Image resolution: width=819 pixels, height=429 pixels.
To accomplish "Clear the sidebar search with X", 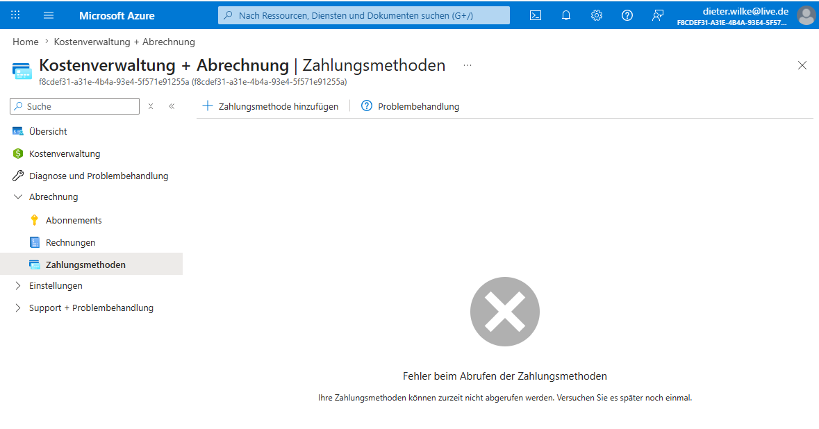I will click(151, 106).
